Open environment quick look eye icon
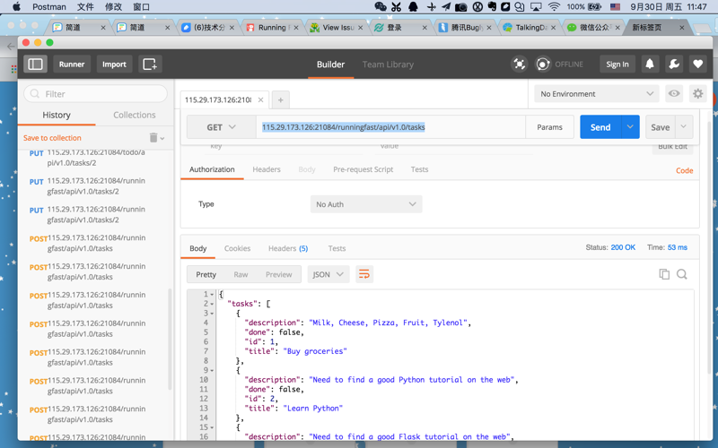The image size is (718, 448). 674,94
